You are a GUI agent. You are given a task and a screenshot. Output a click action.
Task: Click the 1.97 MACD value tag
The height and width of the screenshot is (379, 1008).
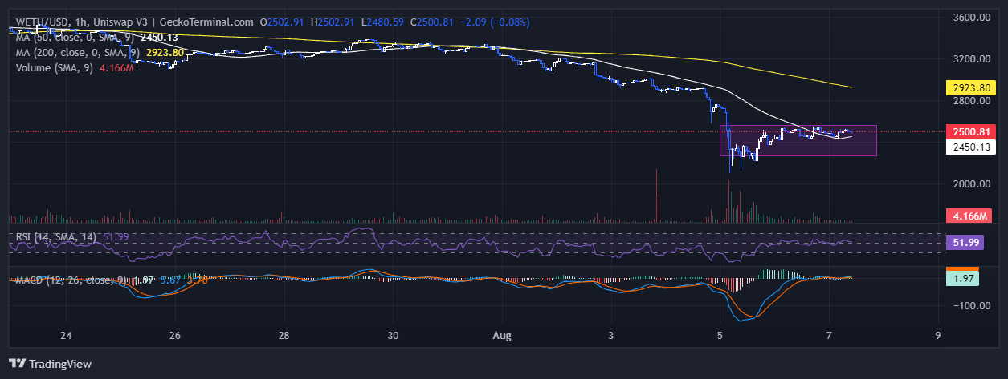(x=962, y=278)
